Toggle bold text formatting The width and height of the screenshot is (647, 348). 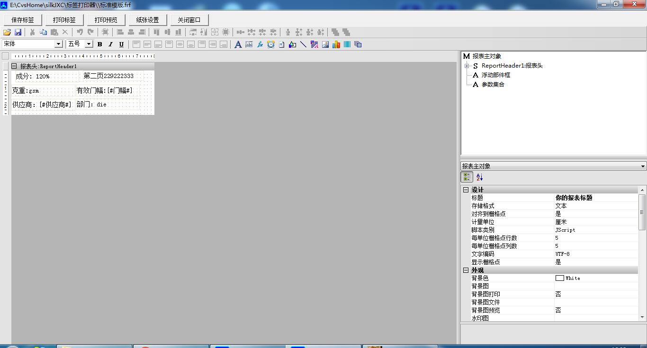click(99, 44)
